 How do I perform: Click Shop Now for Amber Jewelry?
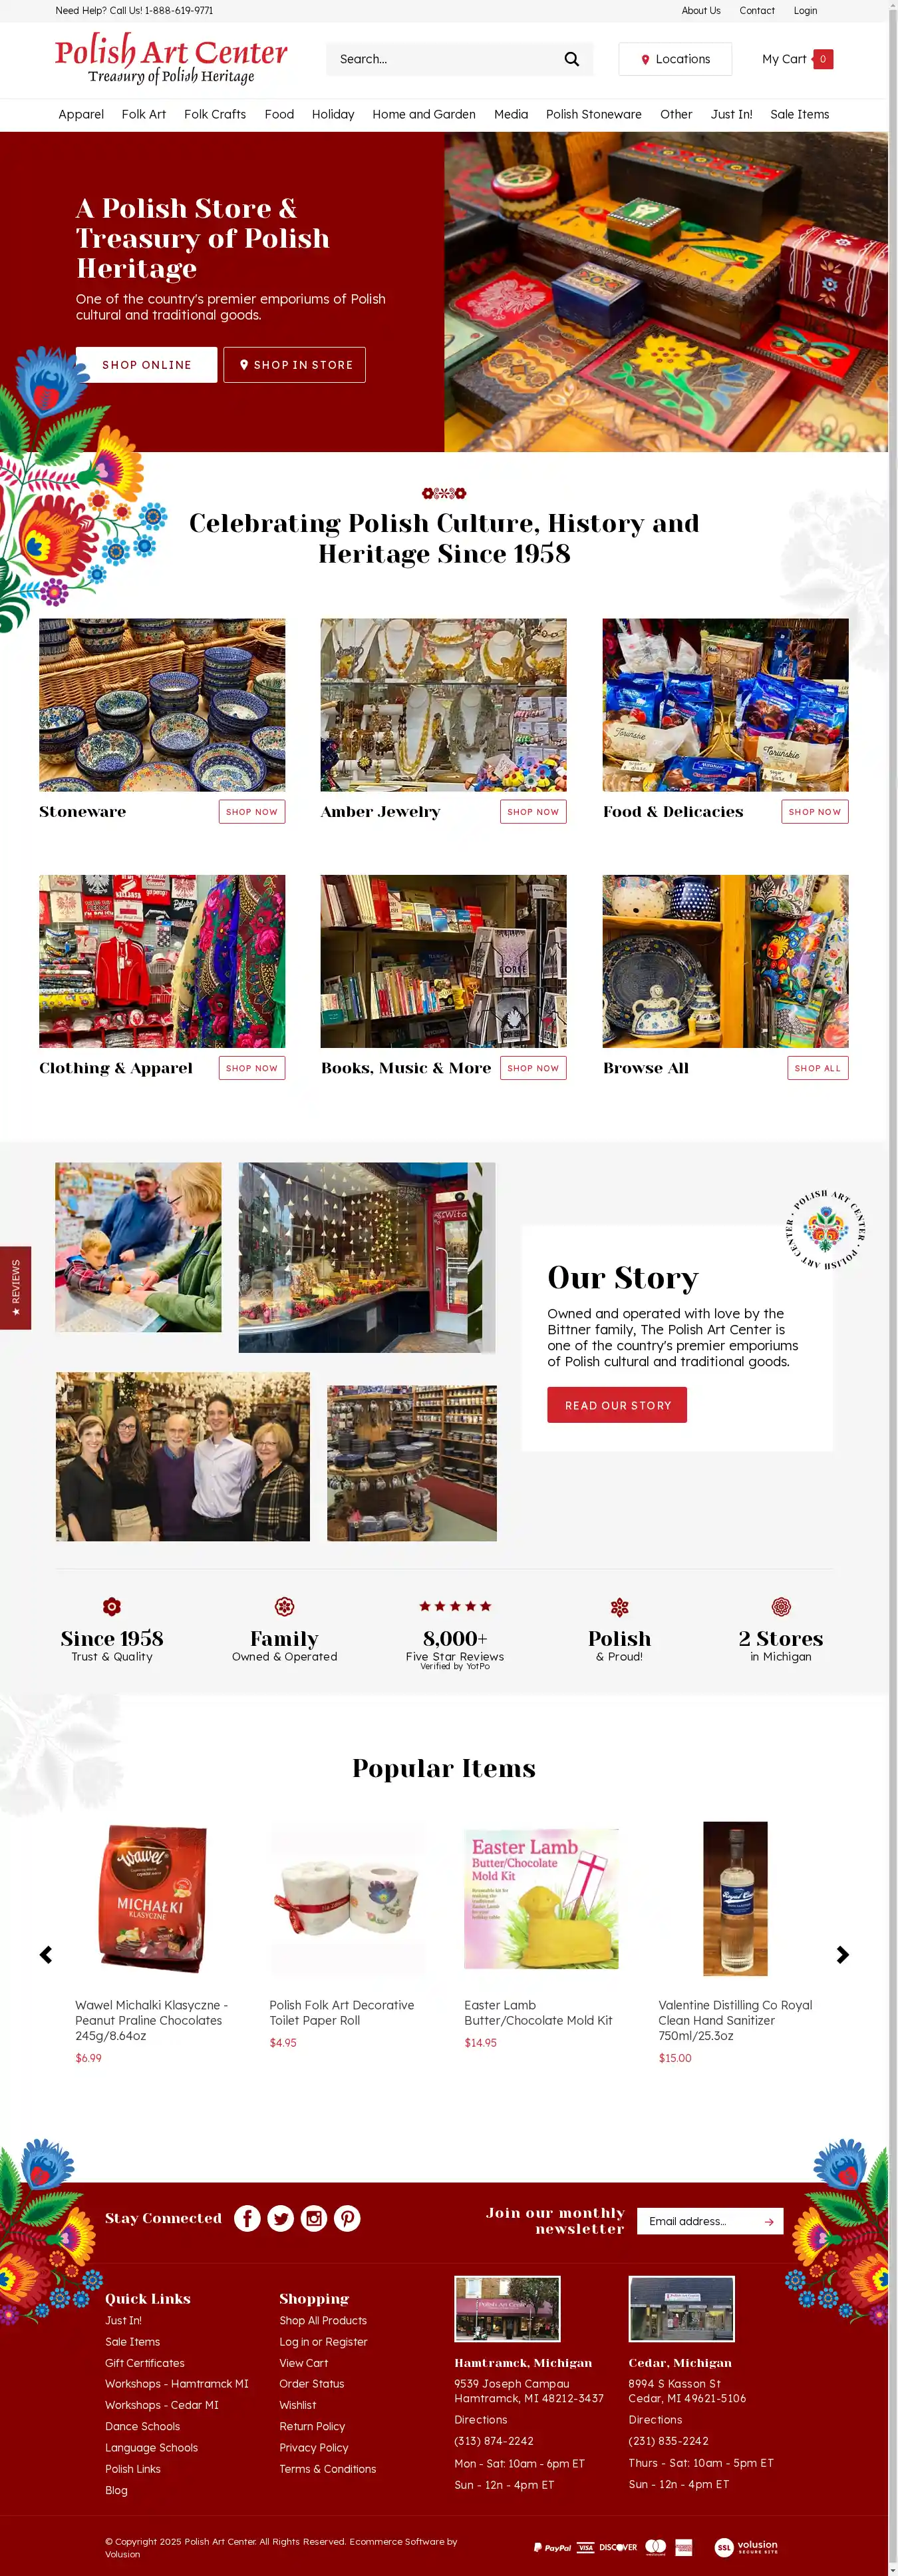tap(533, 812)
